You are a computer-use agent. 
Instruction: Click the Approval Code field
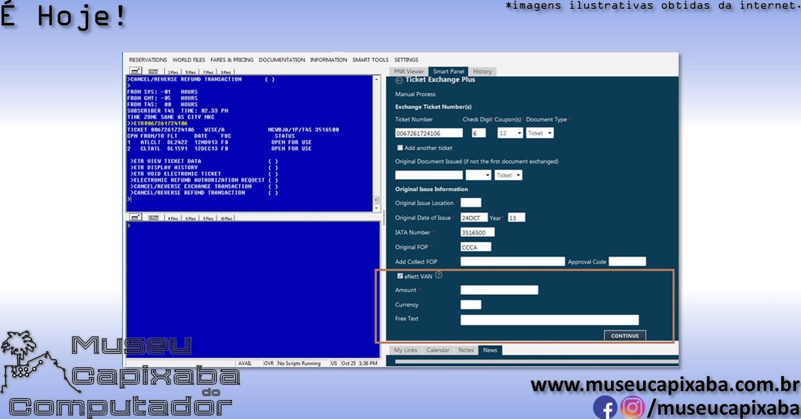point(627,261)
